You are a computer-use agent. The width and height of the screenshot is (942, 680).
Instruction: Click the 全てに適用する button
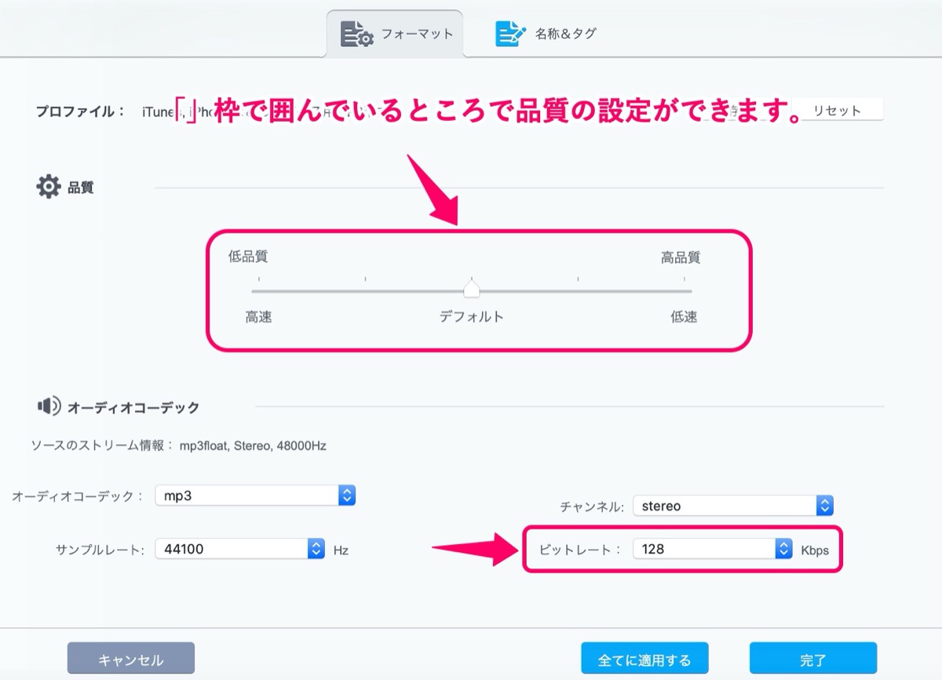(x=644, y=659)
